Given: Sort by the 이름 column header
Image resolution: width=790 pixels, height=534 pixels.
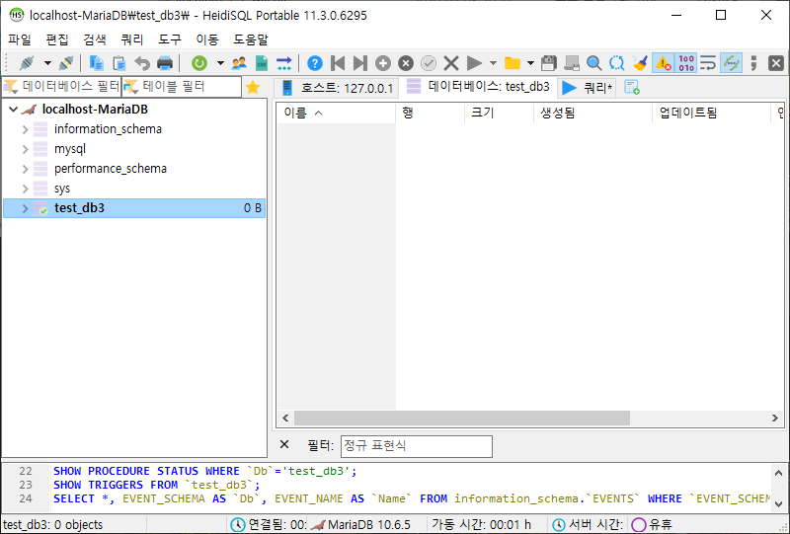Looking at the screenshot, I should [x=336, y=113].
